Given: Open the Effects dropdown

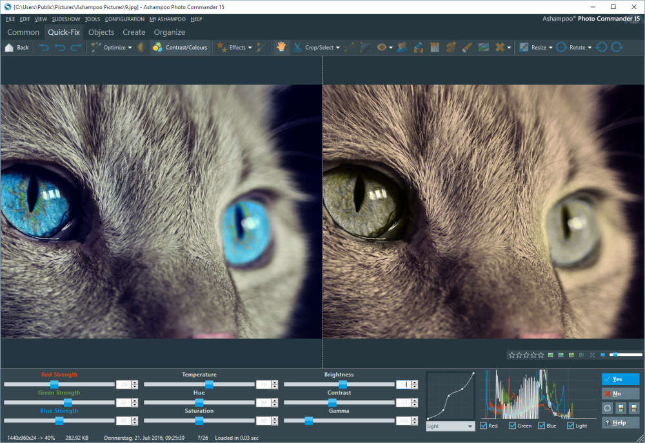Looking at the screenshot, I should 250,47.
